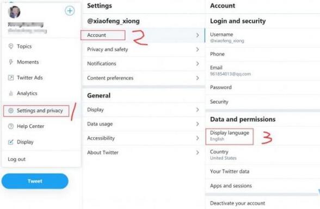Click the Twitter Ads arrow icon
320x209 pixels.
(x=11, y=77)
